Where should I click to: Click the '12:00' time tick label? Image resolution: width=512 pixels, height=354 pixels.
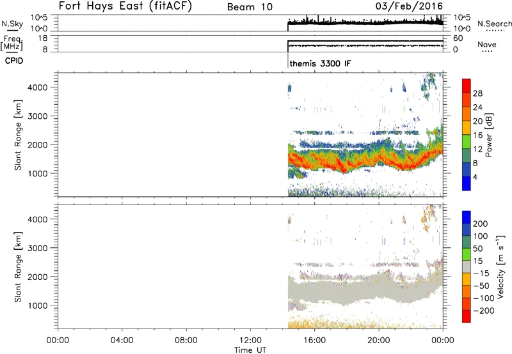(250, 341)
